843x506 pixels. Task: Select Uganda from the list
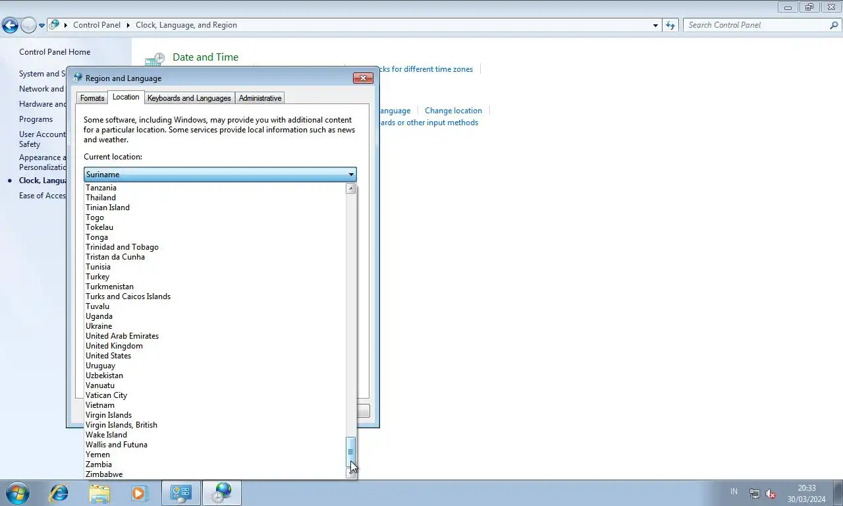[x=215, y=316]
